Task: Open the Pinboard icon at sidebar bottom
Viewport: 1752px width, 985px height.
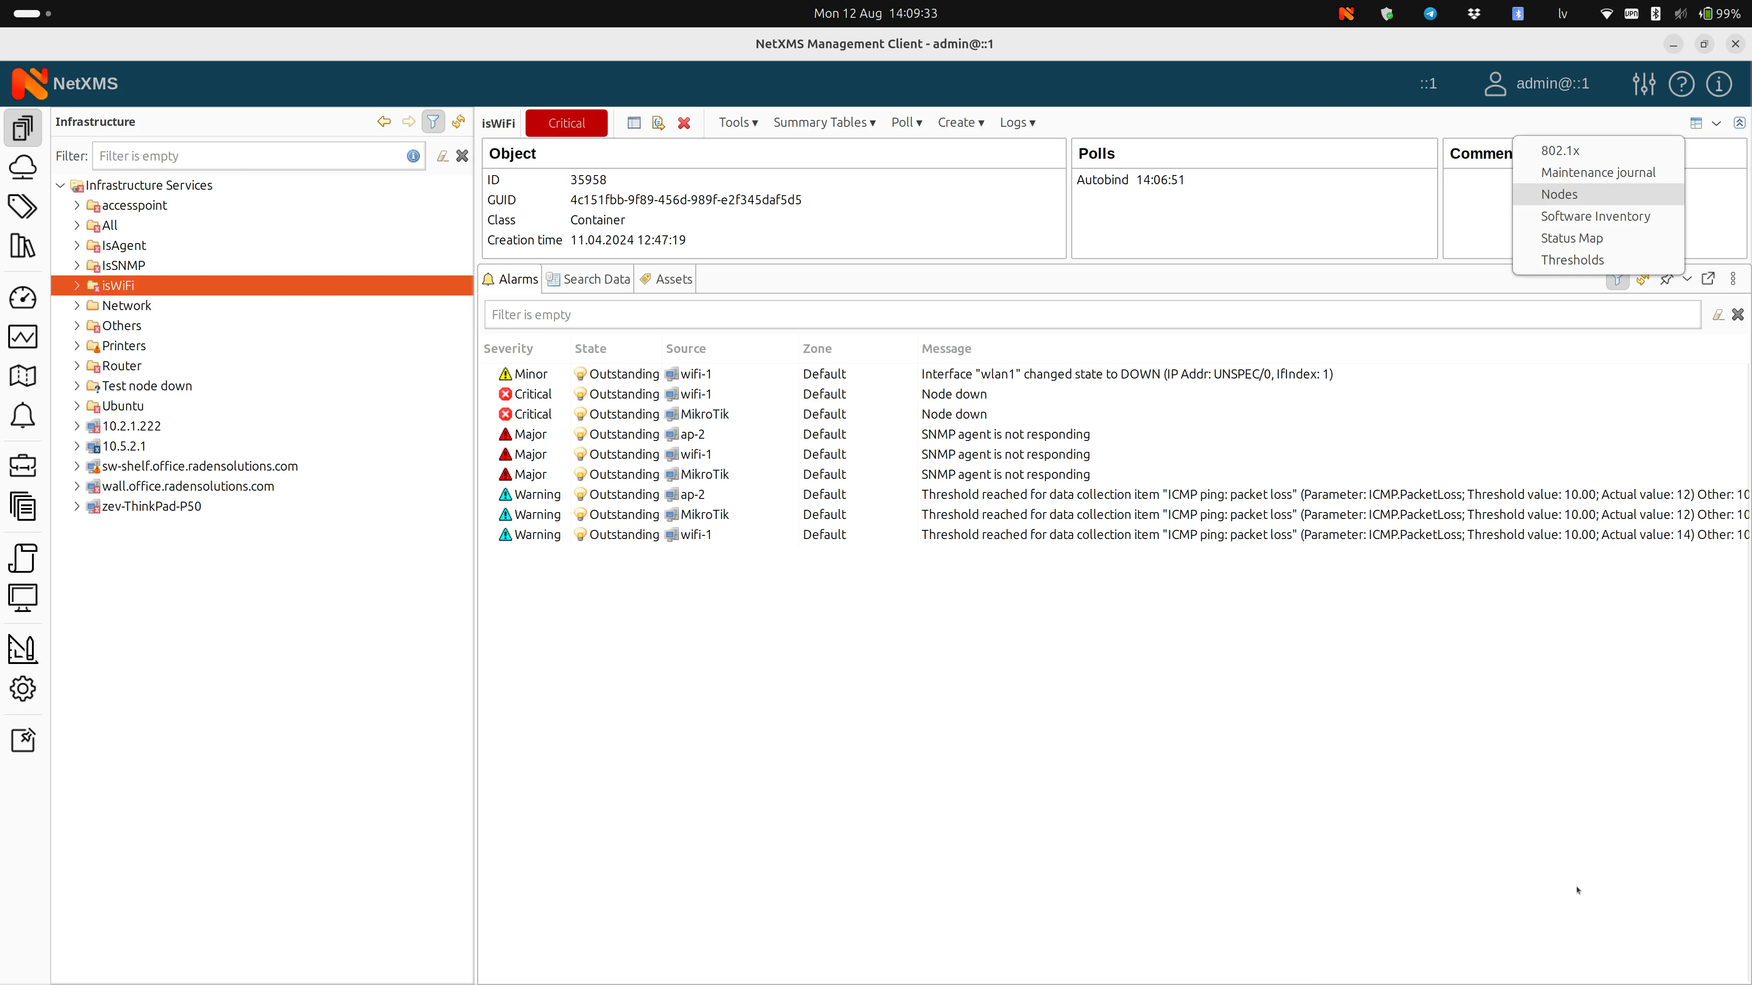Action: [23, 740]
